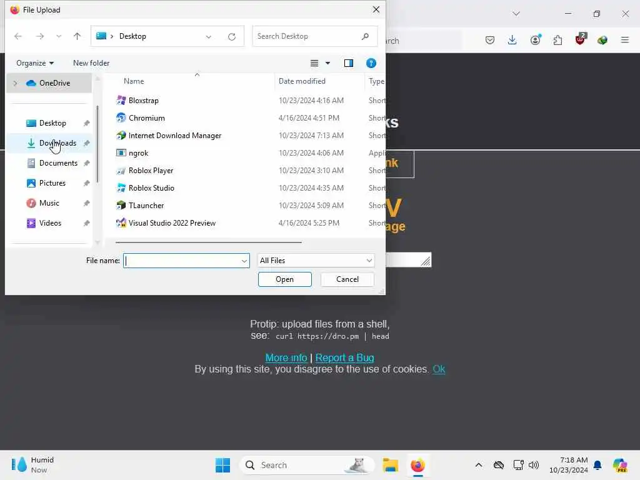Select the Bloxstrap shortcut

143,101
